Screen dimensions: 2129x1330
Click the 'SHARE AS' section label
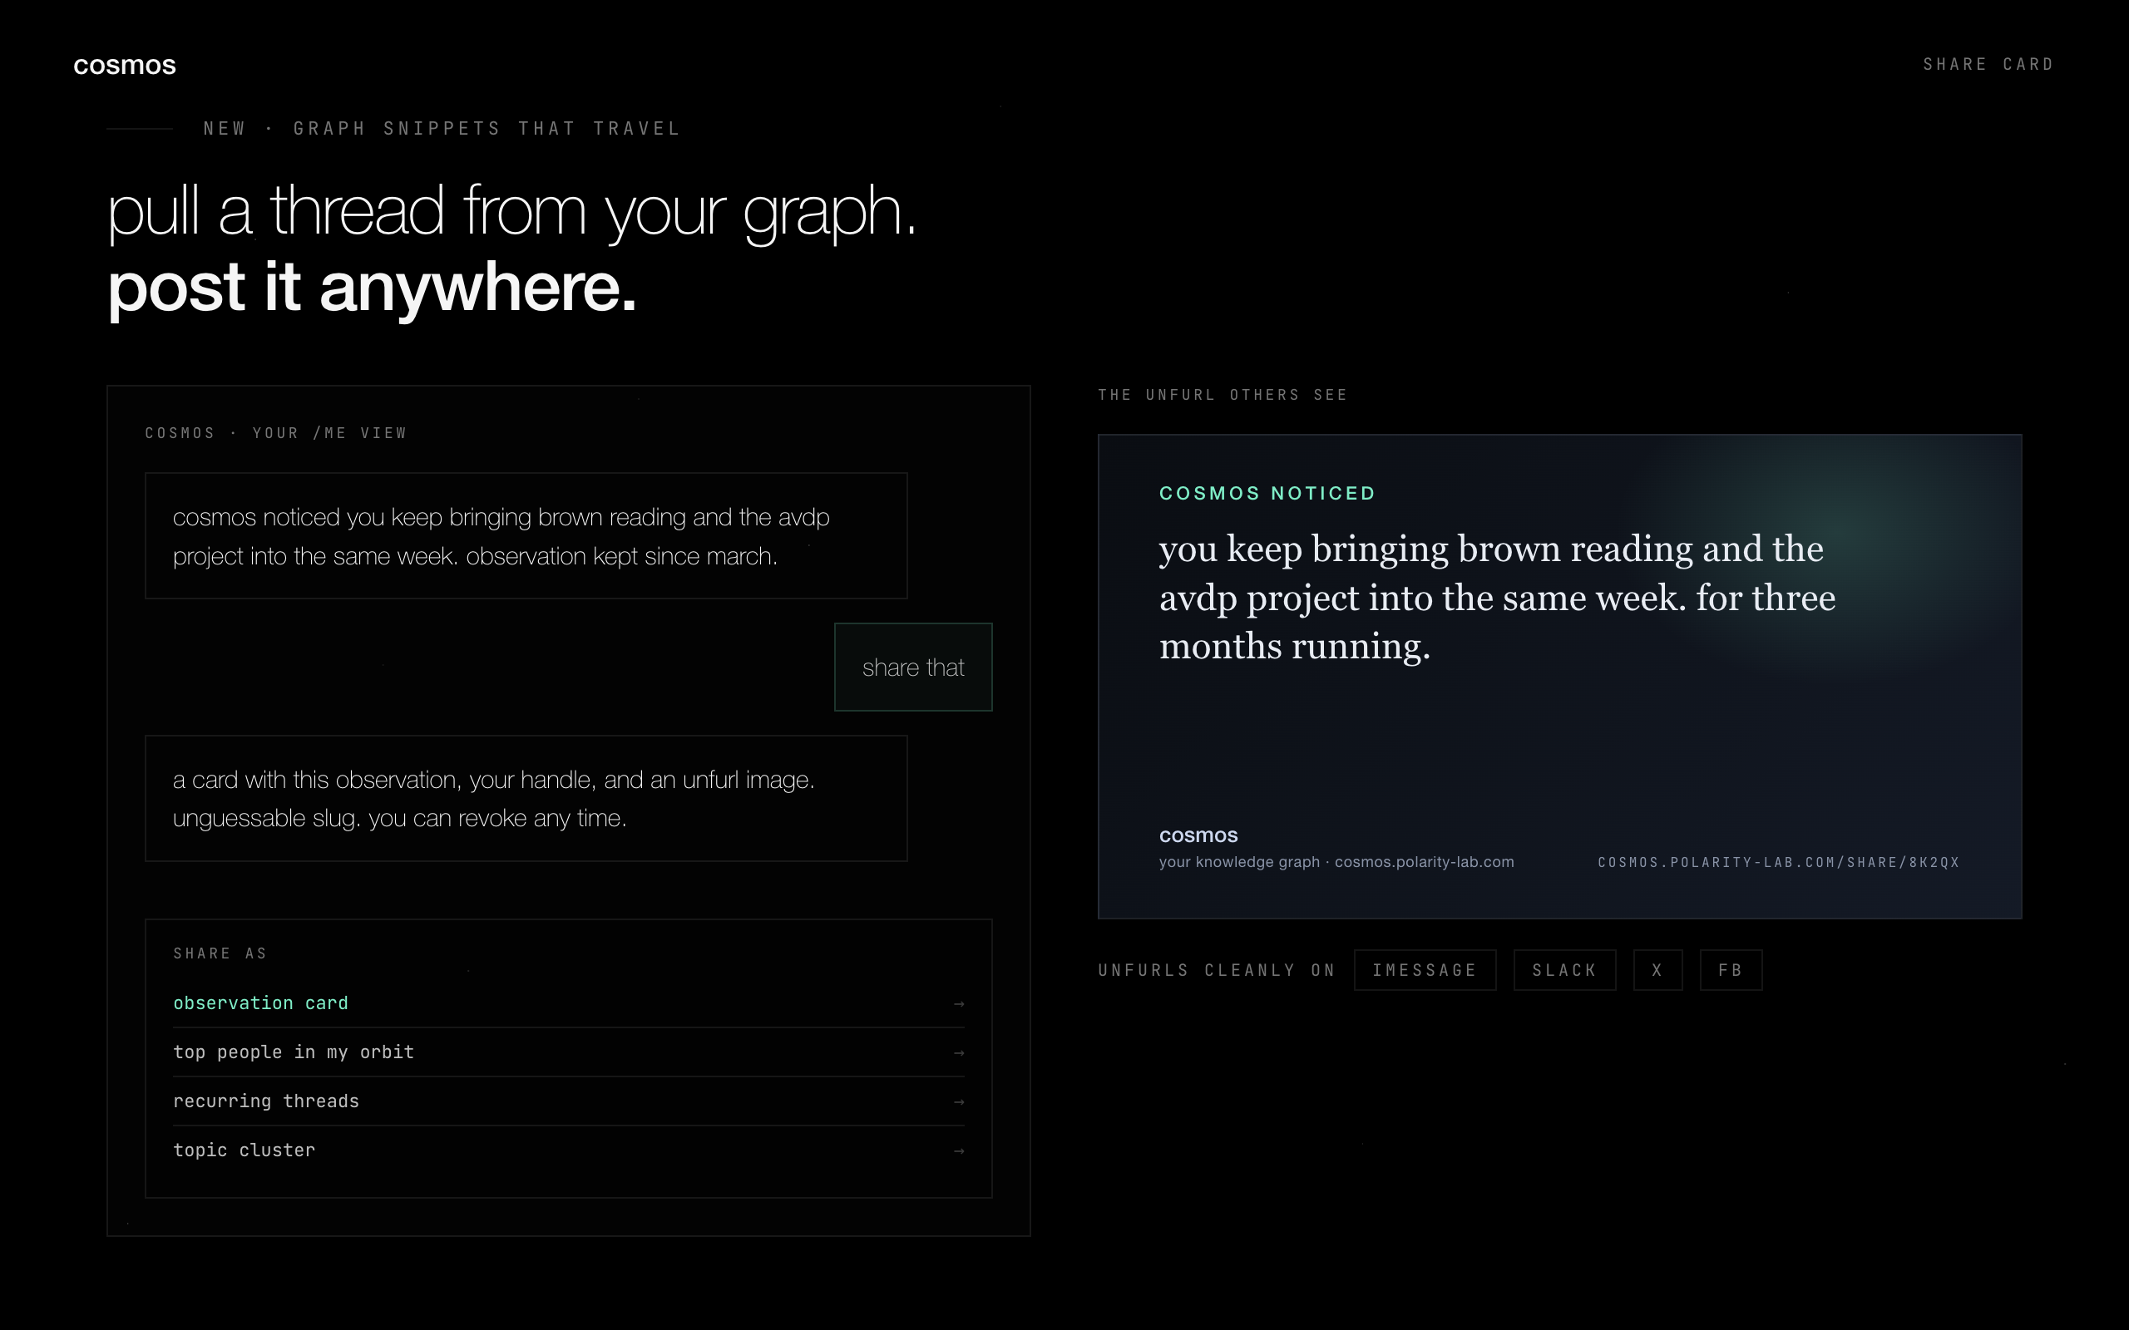tap(220, 953)
